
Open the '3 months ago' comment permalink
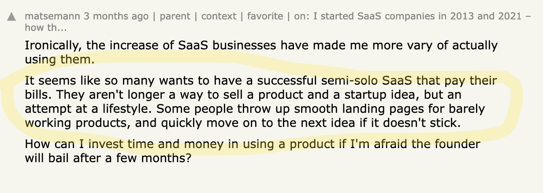pos(116,17)
